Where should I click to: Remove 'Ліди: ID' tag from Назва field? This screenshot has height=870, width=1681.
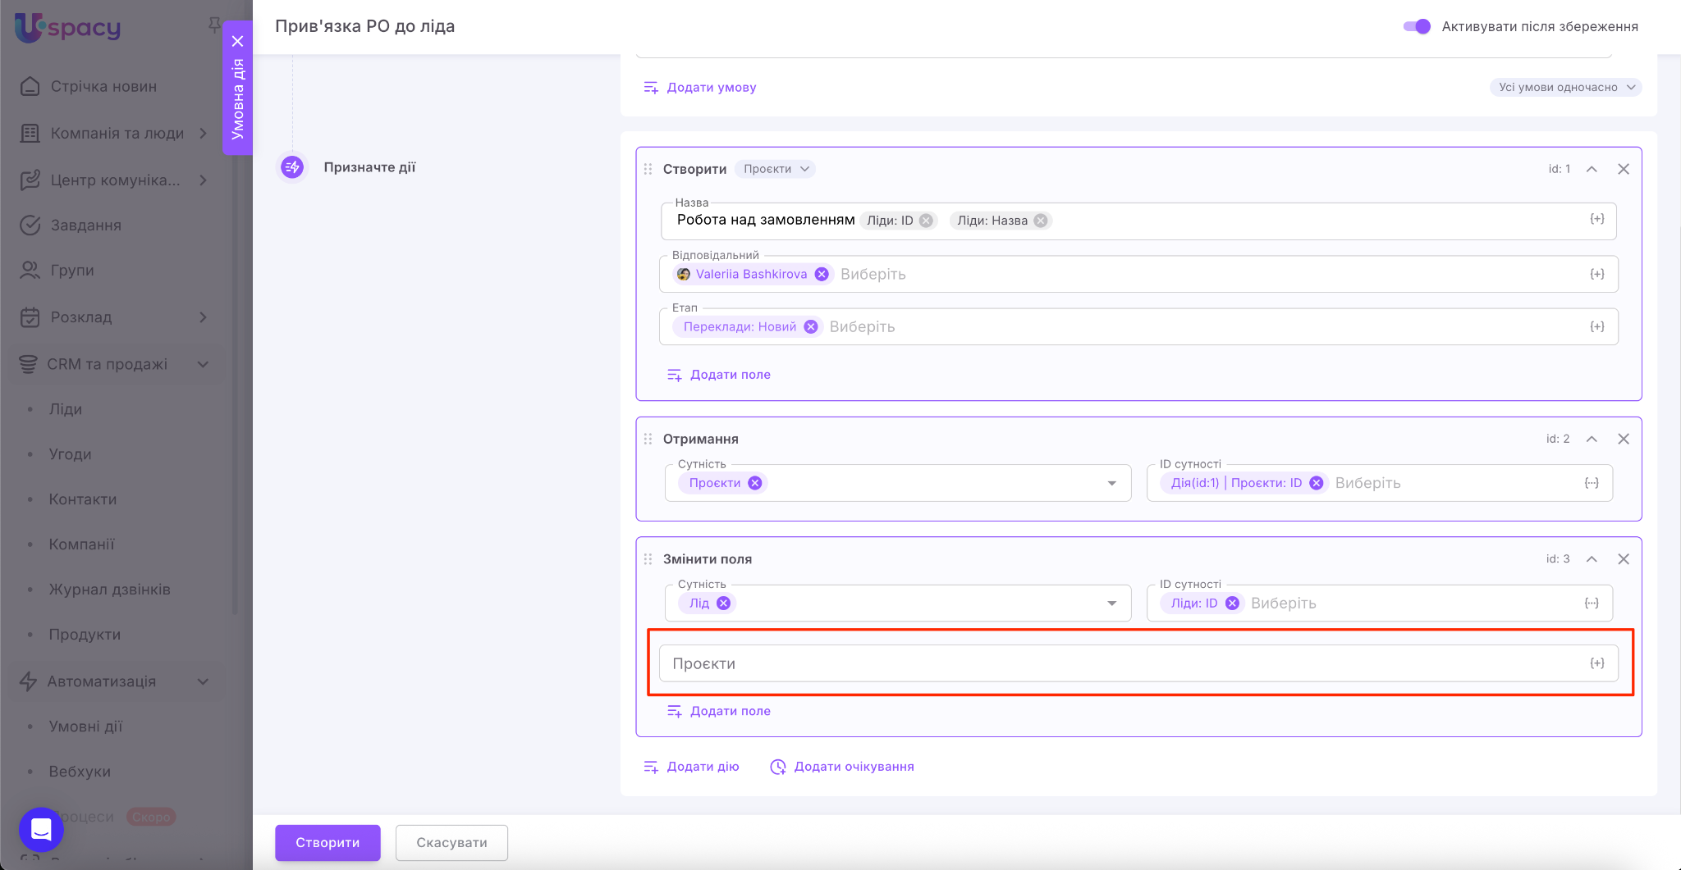click(x=926, y=221)
